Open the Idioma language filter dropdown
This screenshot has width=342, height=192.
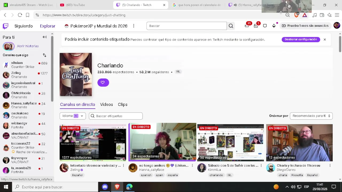point(73,116)
